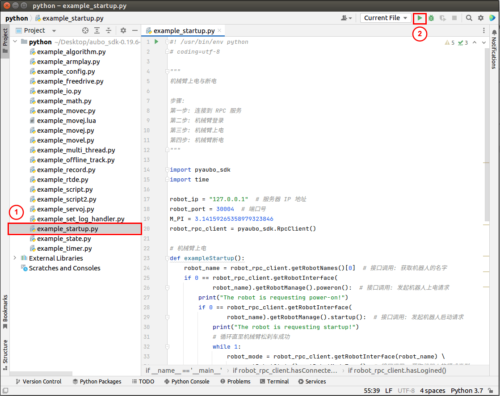Viewport: 500px width, 396px height.
Task: Open the Current File run configuration dropdown
Action: tap(386, 18)
